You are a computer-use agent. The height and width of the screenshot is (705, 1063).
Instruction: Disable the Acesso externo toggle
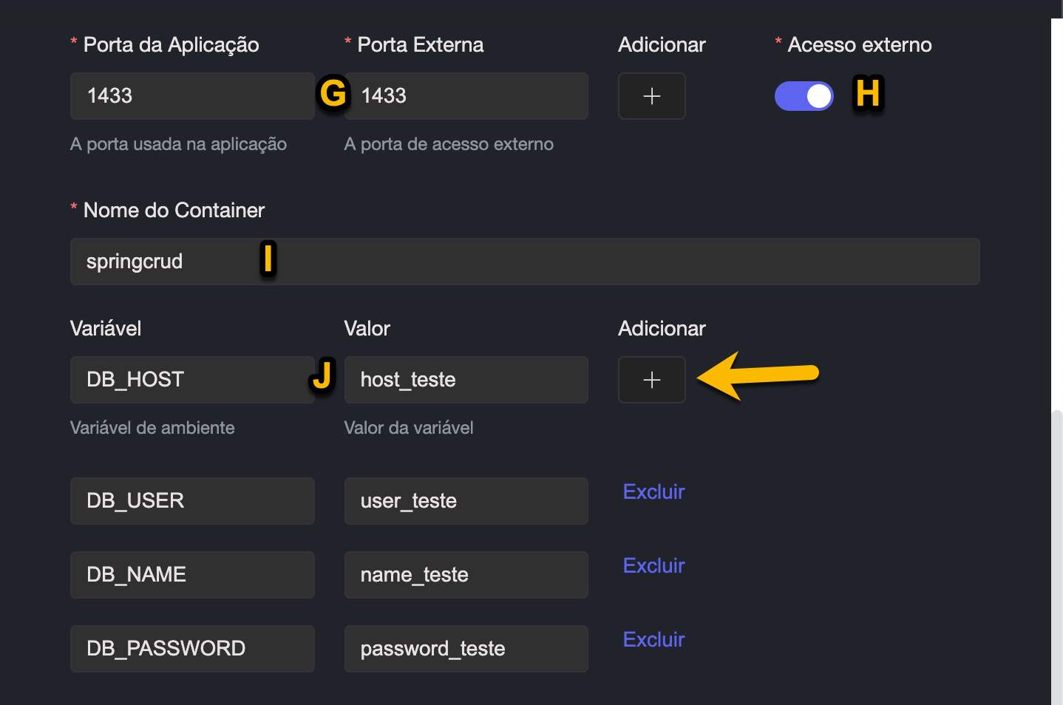click(804, 96)
